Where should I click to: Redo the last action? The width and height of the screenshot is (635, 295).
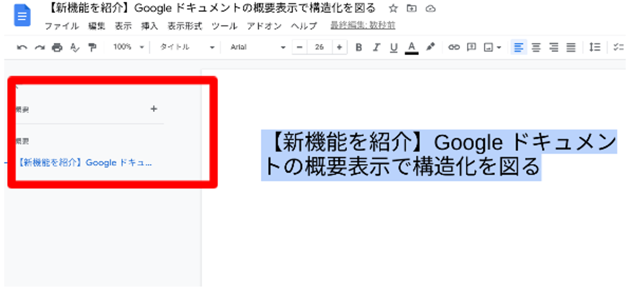pos(40,47)
